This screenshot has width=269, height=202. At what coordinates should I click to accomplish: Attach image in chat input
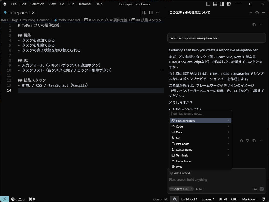coord(255,189)
